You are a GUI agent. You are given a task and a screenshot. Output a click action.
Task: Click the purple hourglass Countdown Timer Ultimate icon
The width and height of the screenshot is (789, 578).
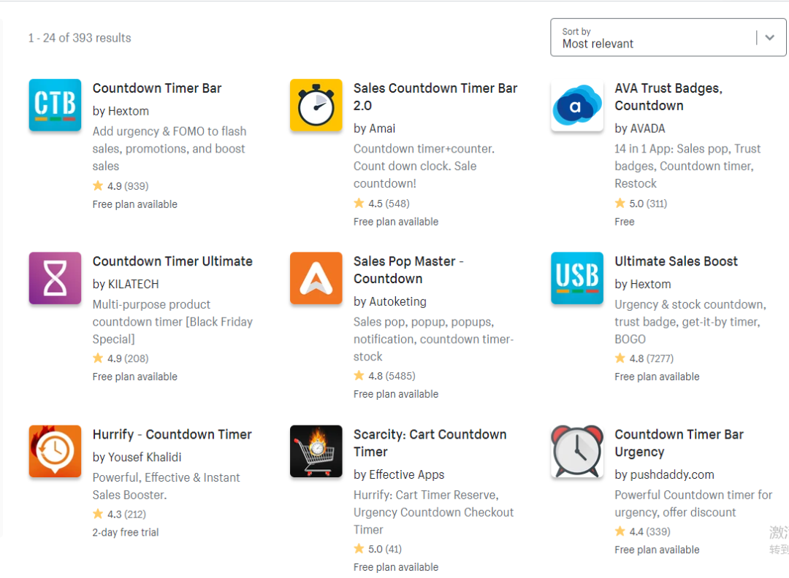pyautogui.click(x=55, y=278)
